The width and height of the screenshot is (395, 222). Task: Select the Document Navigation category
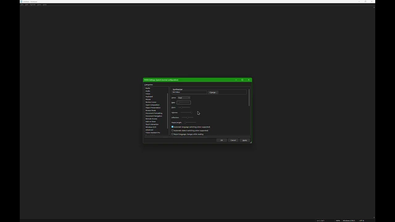coord(154,116)
